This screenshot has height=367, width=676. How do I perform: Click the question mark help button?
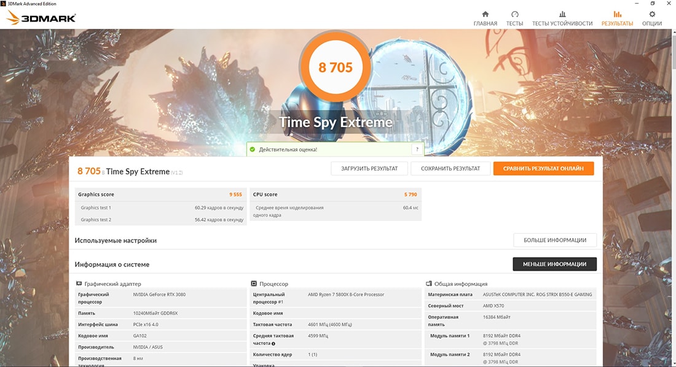coord(417,150)
